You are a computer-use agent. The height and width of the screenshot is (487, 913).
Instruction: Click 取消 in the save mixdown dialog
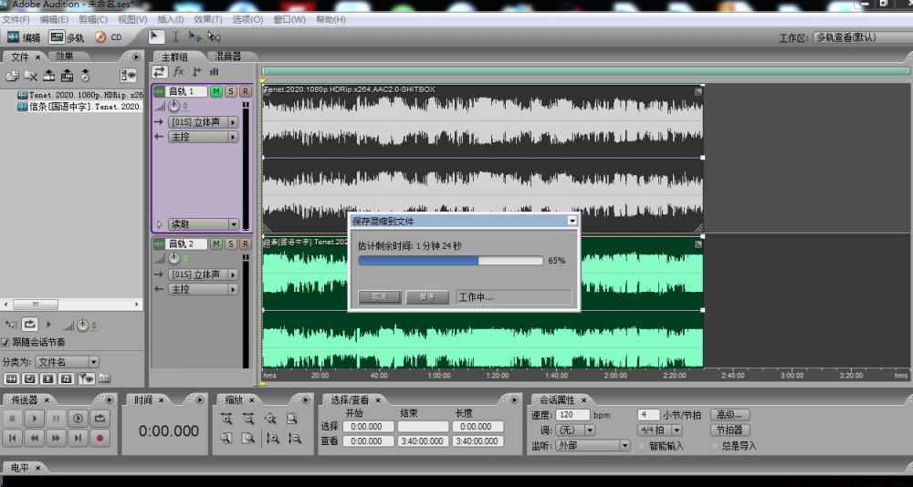pyautogui.click(x=380, y=297)
